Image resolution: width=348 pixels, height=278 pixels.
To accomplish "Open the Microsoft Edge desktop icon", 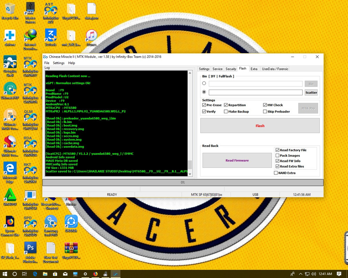I will tap(10, 172).
